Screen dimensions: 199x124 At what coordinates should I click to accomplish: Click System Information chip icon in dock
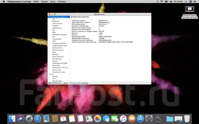(x=158, y=118)
